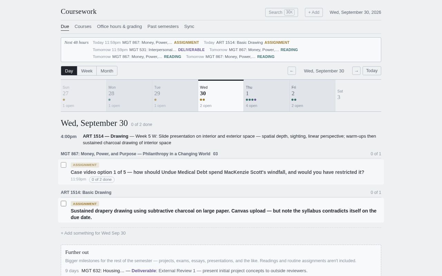Viewport: 442px width, 276px height.
Task: Select Tue 29 in the week strip
Action: tap(175, 96)
